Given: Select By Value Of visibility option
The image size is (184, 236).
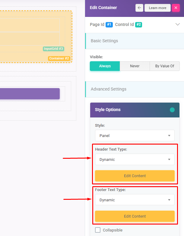Looking at the screenshot, I should tap(164, 66).
